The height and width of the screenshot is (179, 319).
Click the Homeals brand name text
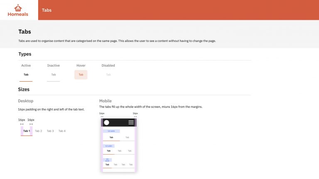tap(18, 14)
